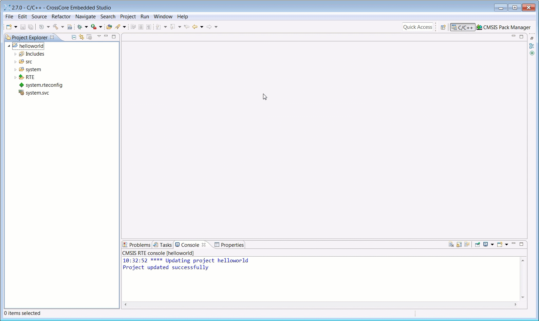Image resolution: width=539 pixels, height=321 pixels.
Task: Toggle Show Whitespace Characters icon
Action: 149,27
